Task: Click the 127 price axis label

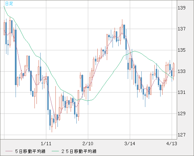Action: click(x=181, y=135)
